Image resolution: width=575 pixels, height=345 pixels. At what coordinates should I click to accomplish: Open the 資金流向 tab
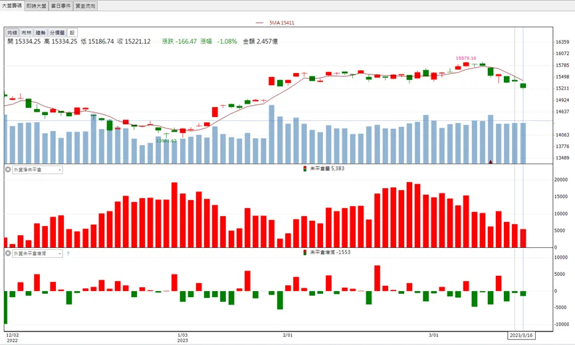click(86, 6)
